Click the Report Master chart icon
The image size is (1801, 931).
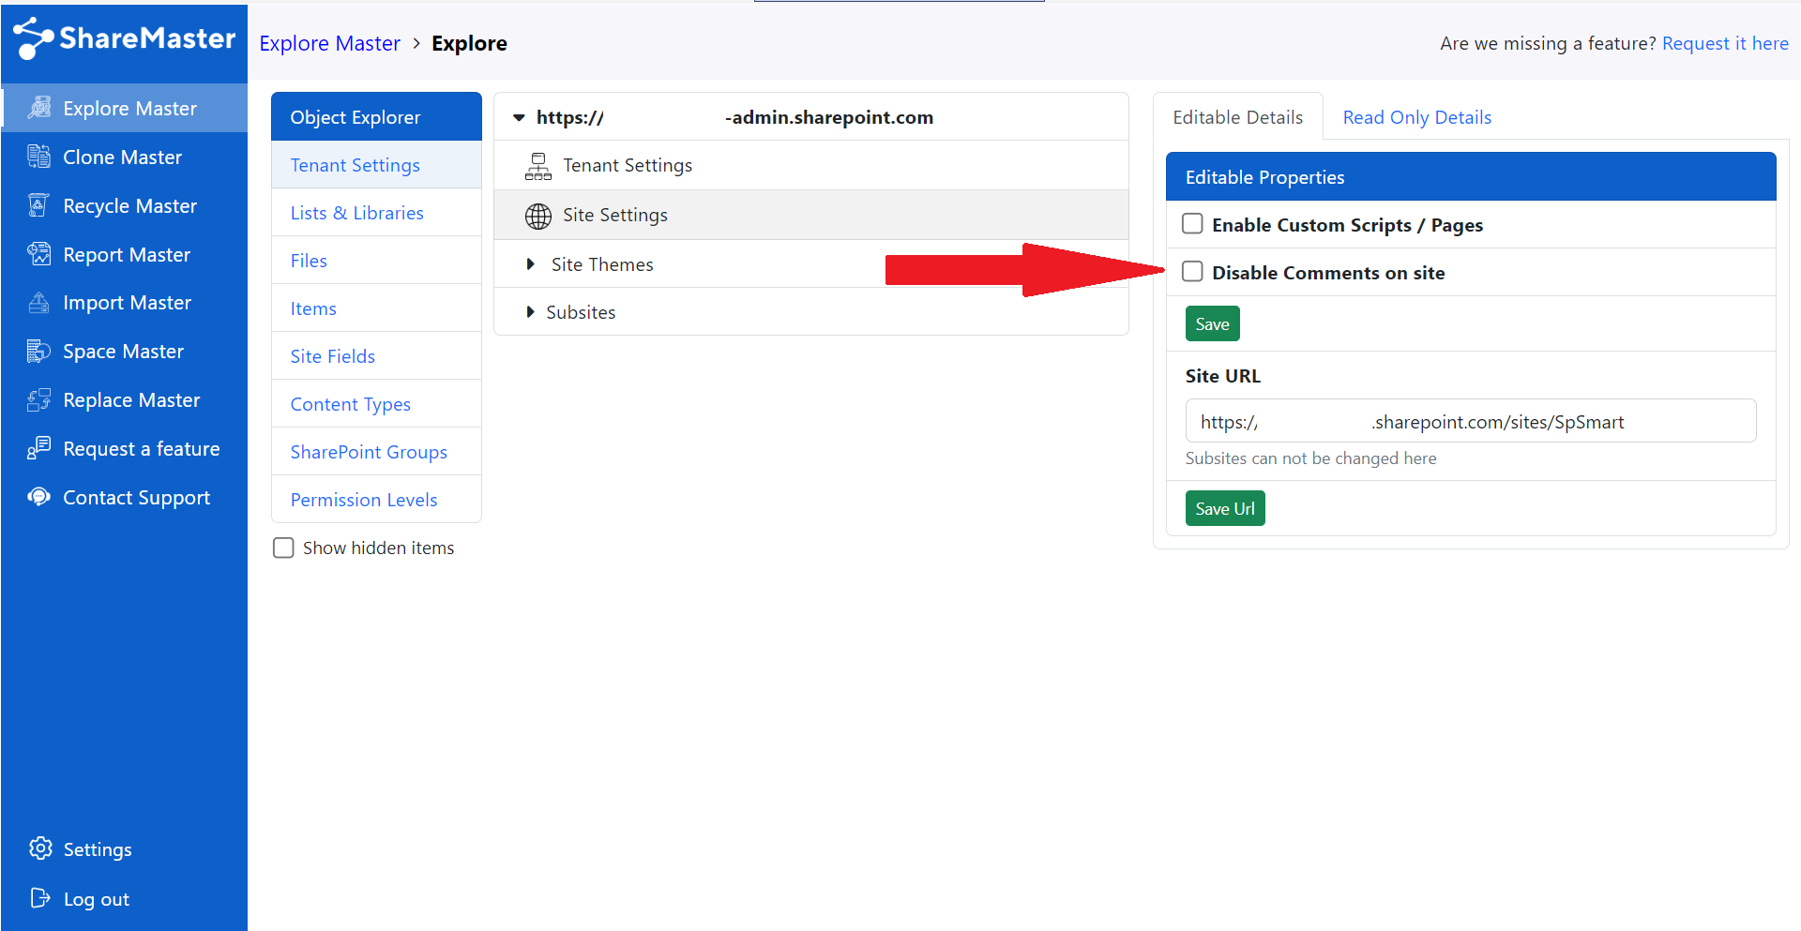[39, 254]
